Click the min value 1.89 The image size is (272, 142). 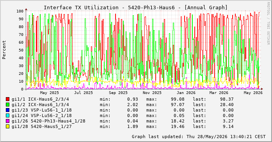[x=133, y=126]
